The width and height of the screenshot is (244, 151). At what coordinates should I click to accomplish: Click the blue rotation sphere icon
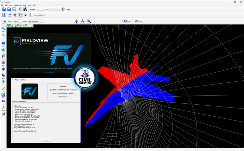25,15
